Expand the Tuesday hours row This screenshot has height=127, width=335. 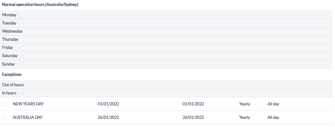tap(9, 23)
